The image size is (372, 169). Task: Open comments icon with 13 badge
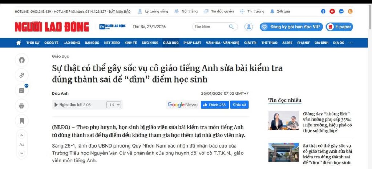(x=22, y=90)
